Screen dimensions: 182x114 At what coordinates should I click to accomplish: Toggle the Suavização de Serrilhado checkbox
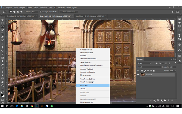40,12
